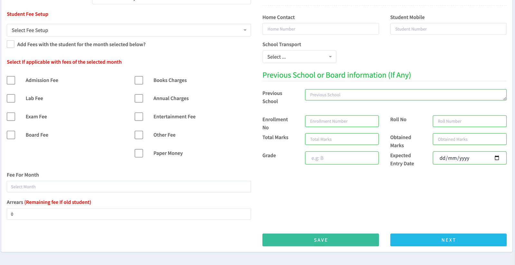Check Add Fees with the student checkbox

[11, 44]
